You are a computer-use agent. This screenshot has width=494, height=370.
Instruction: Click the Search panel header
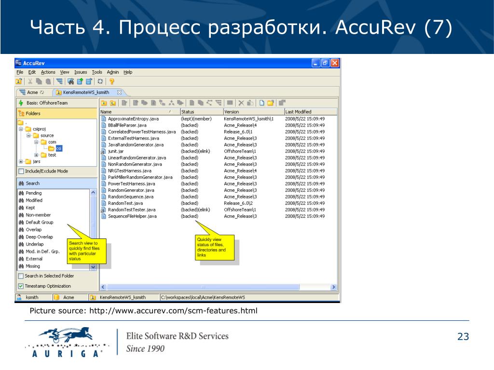(57, 184)
